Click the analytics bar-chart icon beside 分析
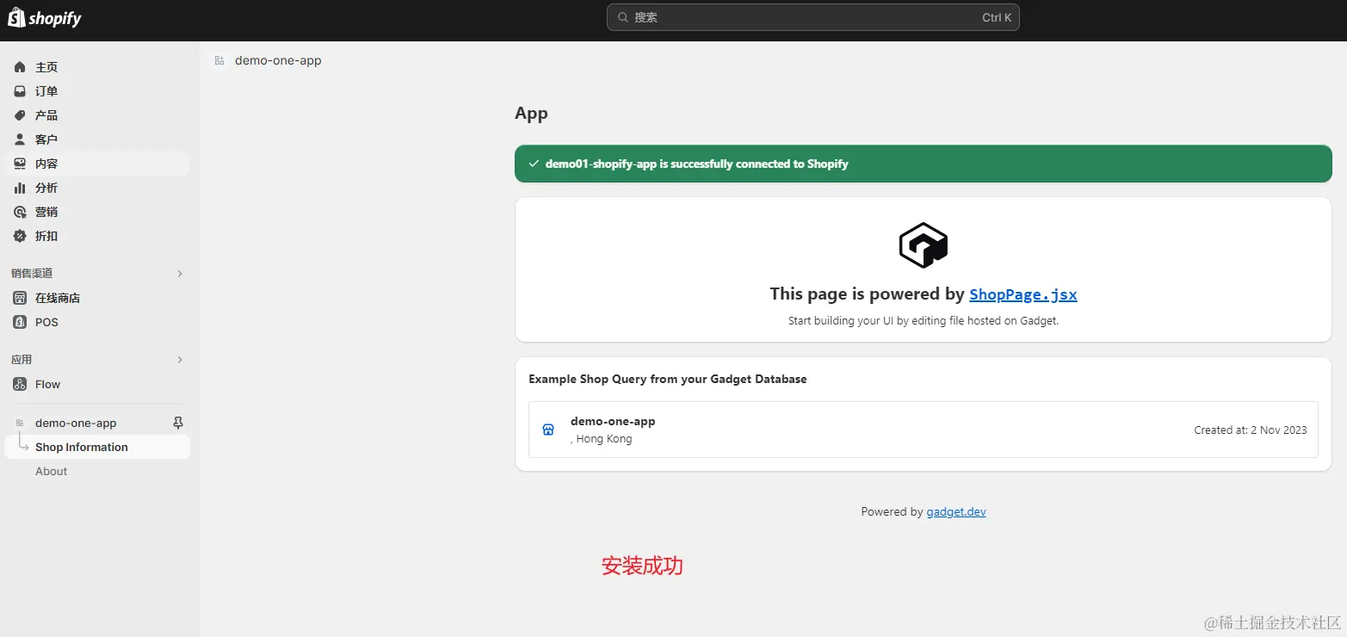The height and width of the screenshot is (637, 1347). point(20,188)
